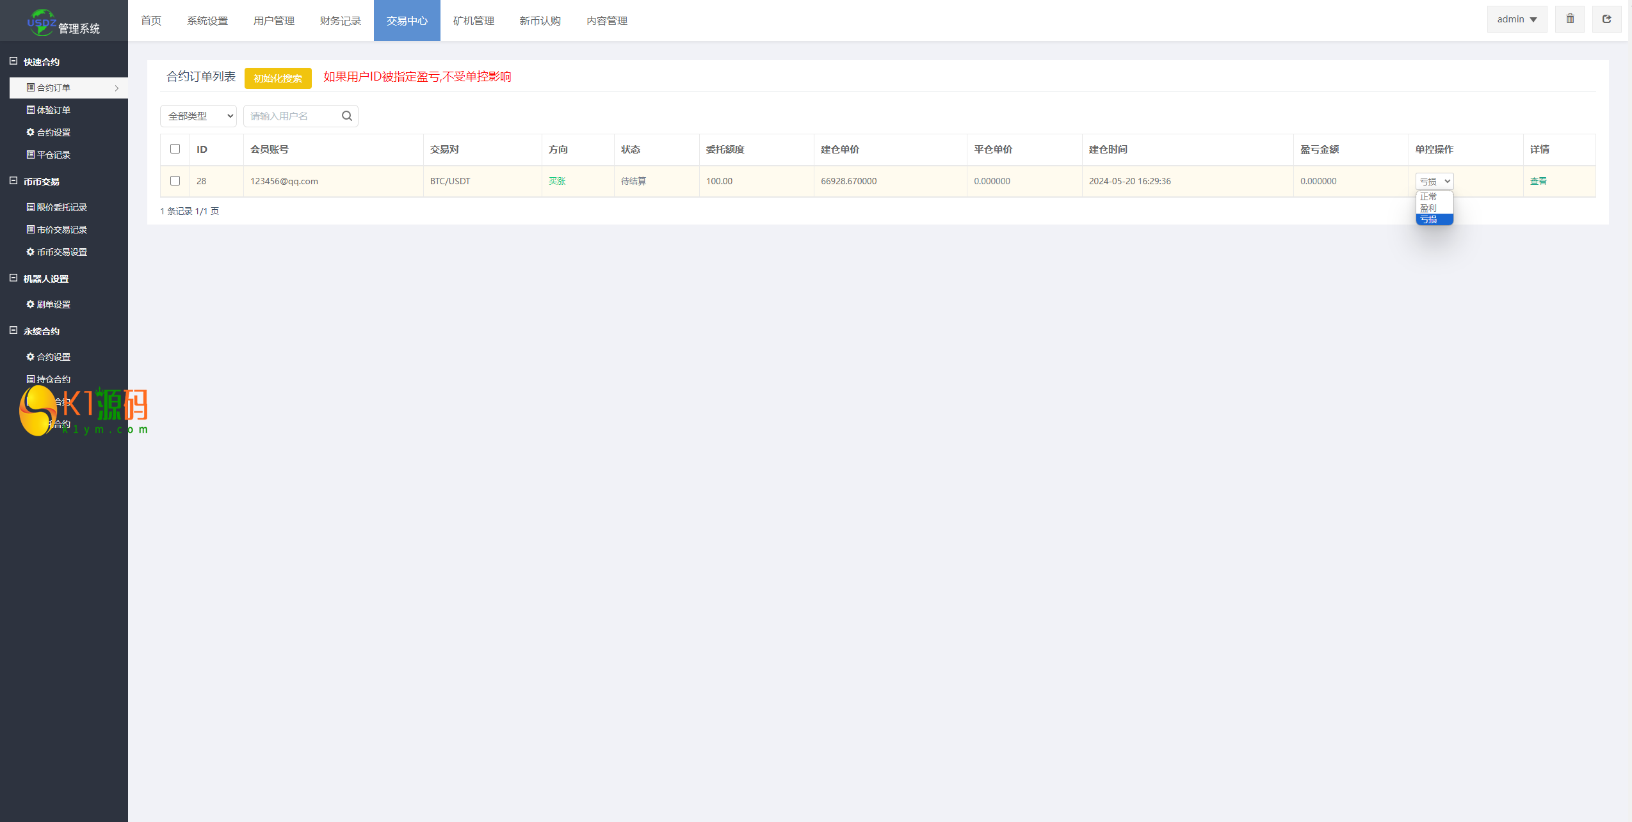Open 体验订单 sidebar item
1632x822 pixels.
pos(54,110)
